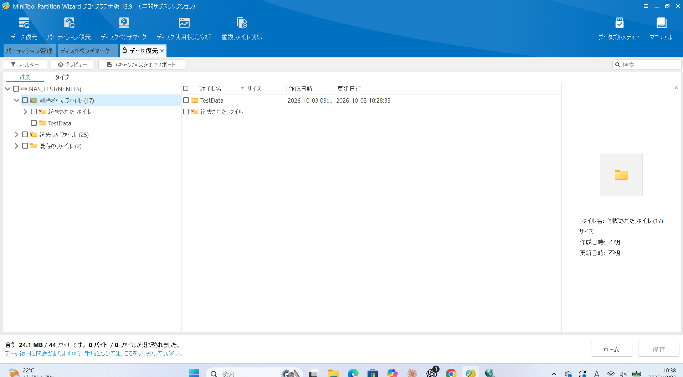Click the volume mute icon in system tray

click(623, 373)
